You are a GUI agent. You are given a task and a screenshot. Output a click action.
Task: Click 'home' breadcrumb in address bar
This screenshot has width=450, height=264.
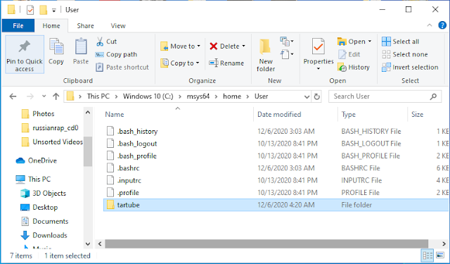pos(232,96)
